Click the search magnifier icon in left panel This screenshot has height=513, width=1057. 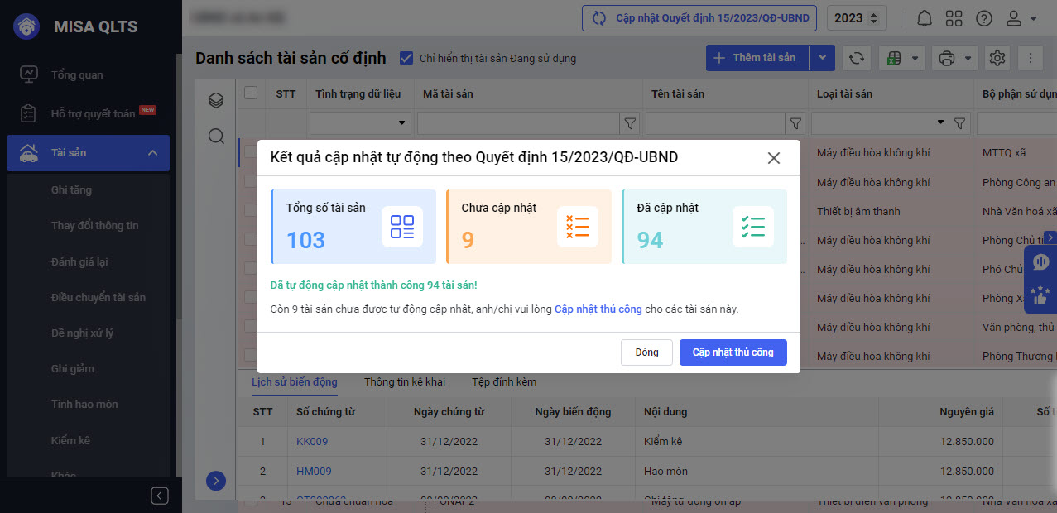[x=216, y=137]
